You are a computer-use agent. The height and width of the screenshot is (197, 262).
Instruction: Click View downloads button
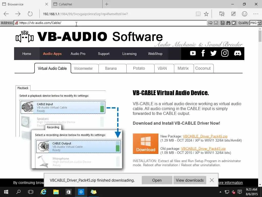[190, 180]
